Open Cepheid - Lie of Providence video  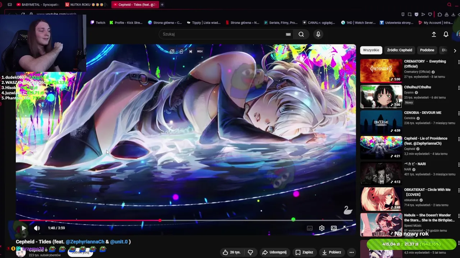click(x=381, y=147)
